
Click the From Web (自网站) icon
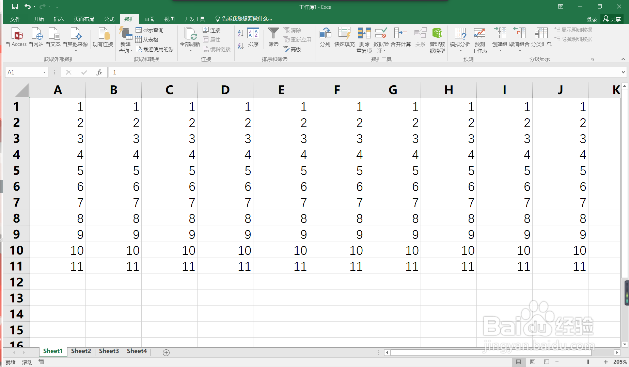pos(36,37)
